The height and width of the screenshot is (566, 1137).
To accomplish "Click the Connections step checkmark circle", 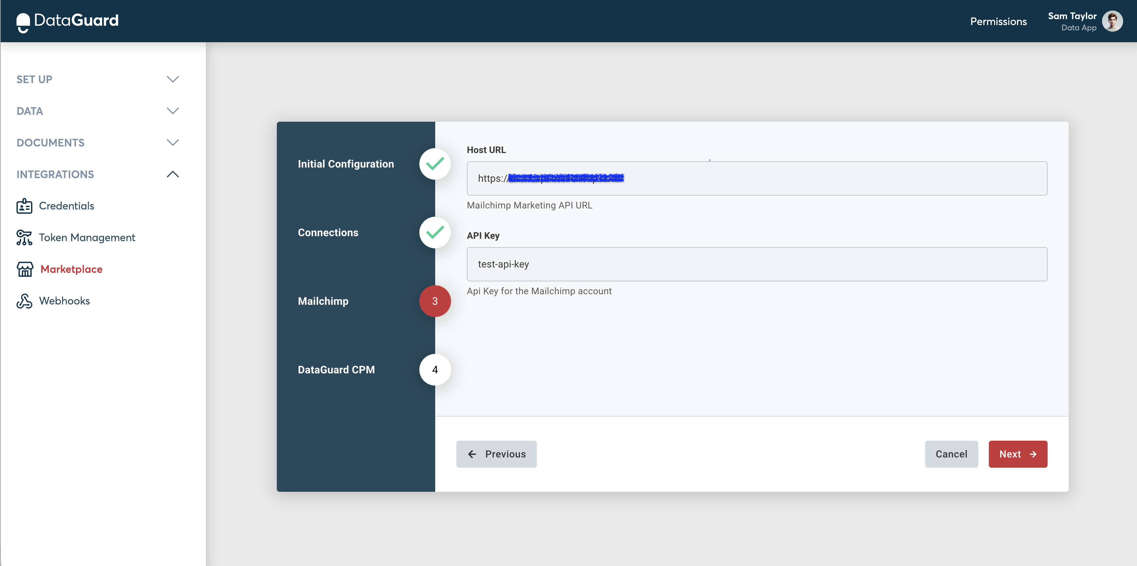I will coord(435,233).
